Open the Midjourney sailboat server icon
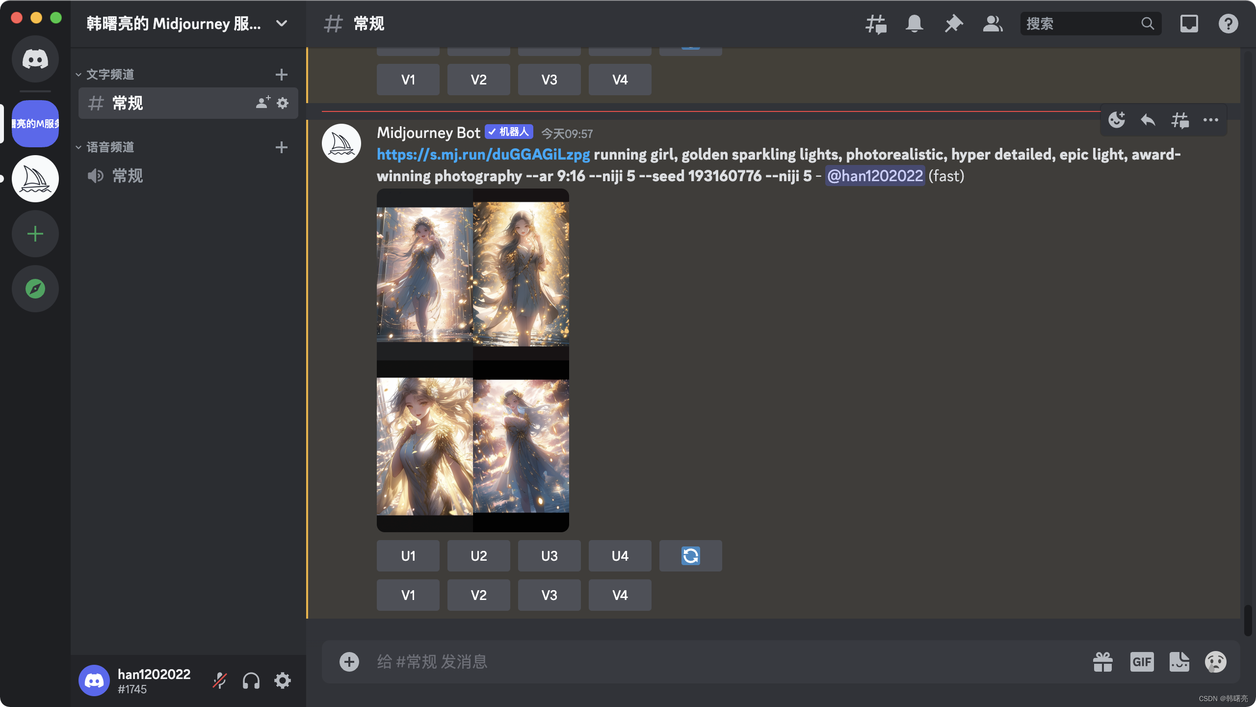The height and width of the screenshot is (707, 1256). [35, 179]
